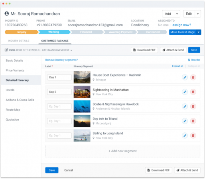This screenshot has width=205, height=179.
Task: Click the Day trek to Triund thumbnail
Action: 82,121
